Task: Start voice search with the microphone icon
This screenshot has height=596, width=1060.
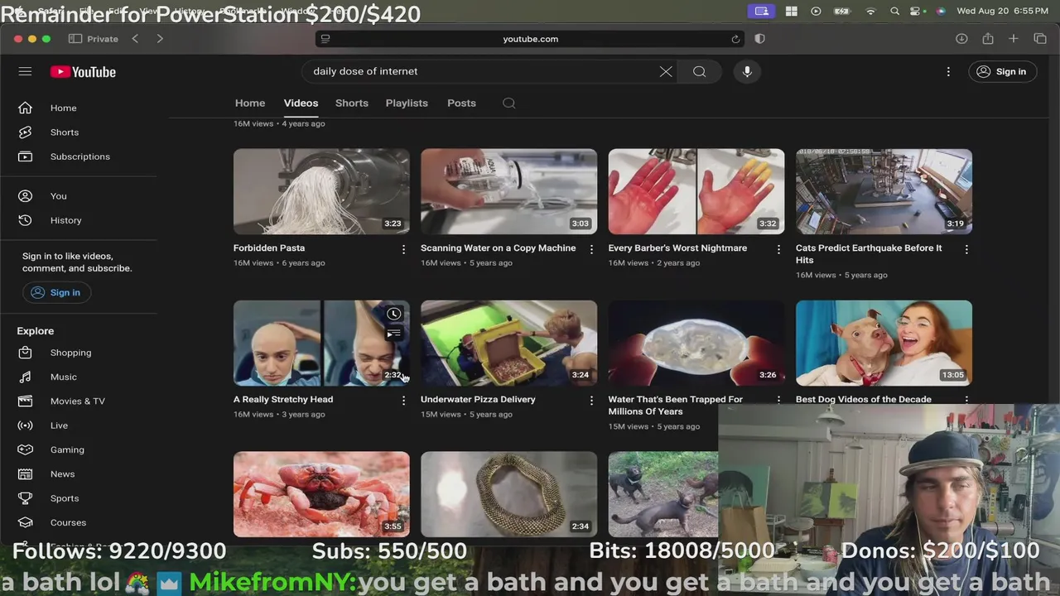Action: tap(747, 71)
